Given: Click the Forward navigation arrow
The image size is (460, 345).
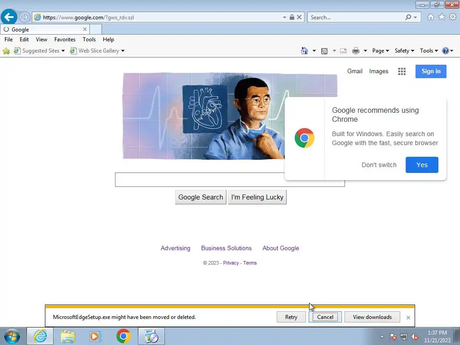Looking at the screenshot, I should [x=25, y=17].
